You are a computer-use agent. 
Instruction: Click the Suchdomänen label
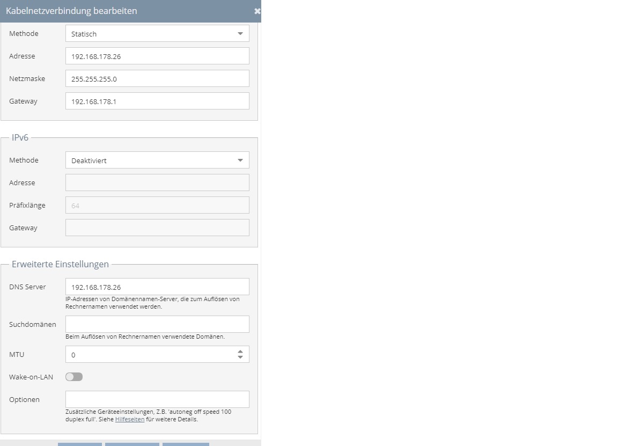coord(33,324)
